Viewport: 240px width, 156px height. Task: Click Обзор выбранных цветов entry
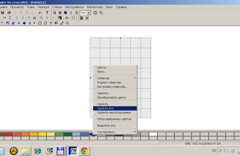(x=114, y=119)
